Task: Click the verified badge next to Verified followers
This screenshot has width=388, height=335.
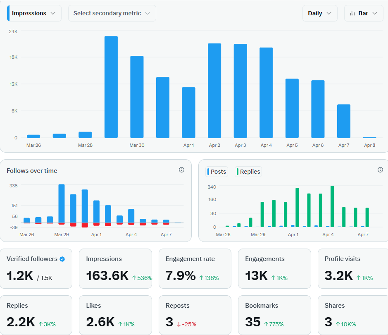Action: pos(62,259)
